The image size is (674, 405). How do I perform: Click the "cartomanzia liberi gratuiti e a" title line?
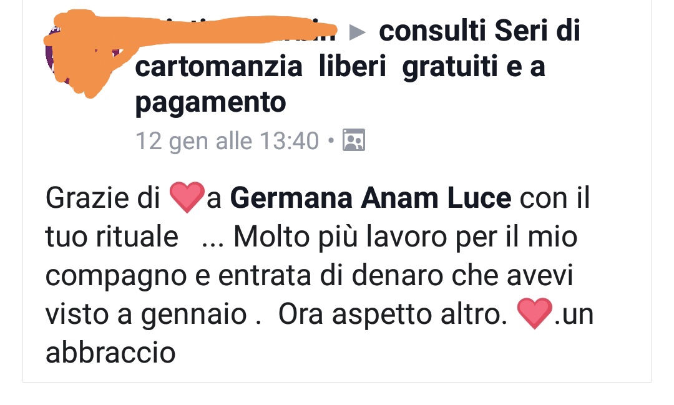pos(340,67)
